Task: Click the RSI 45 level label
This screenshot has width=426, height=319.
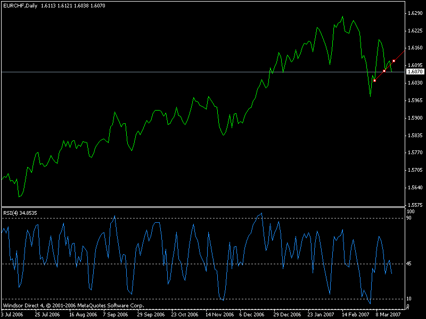Action: pos(409,264)
